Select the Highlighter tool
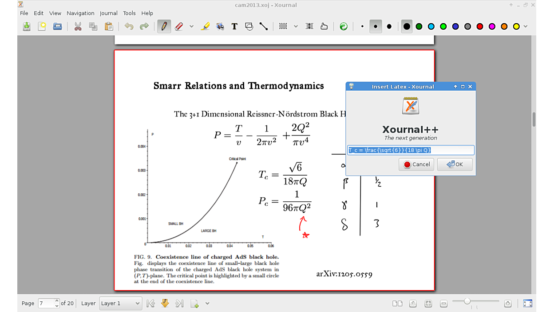This screenshot has height=312, width=554. [x=205, y=27]
